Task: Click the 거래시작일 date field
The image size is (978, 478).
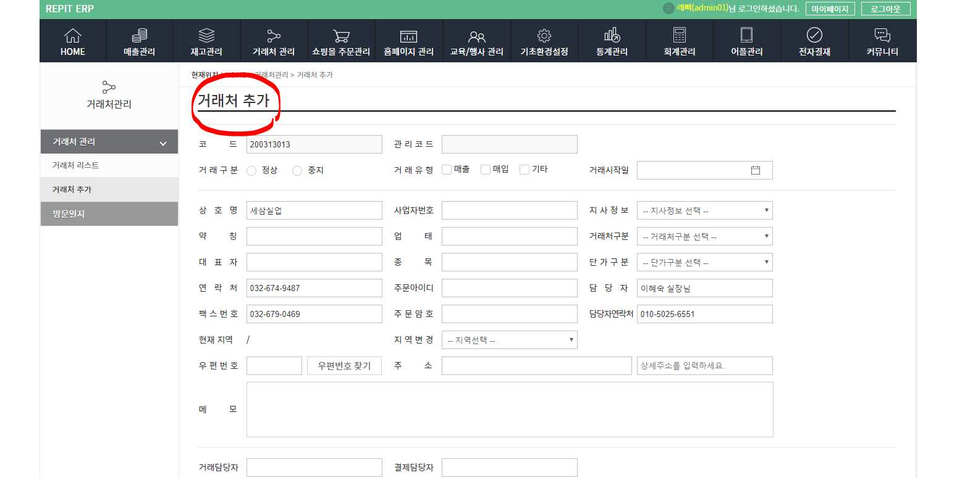Action: pos(705,170)
